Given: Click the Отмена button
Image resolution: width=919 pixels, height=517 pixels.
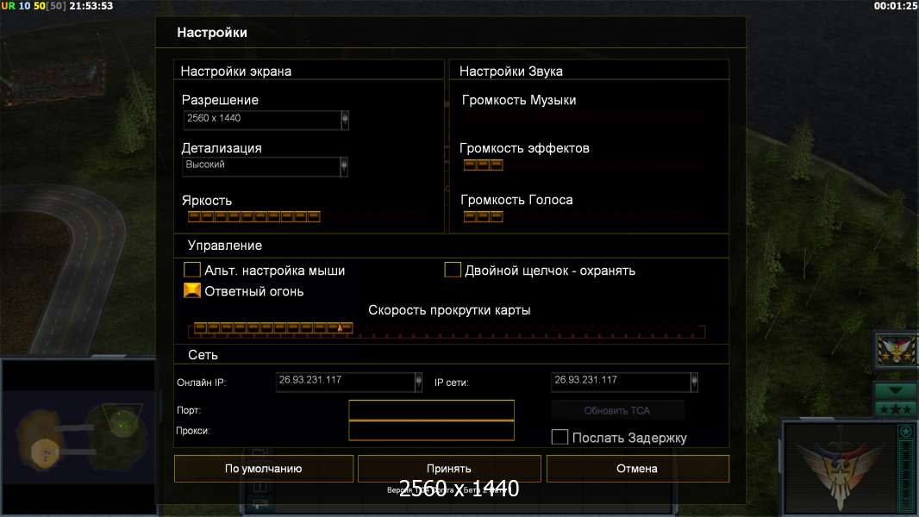Looking at the screenshot, I should tap(637, 469).
